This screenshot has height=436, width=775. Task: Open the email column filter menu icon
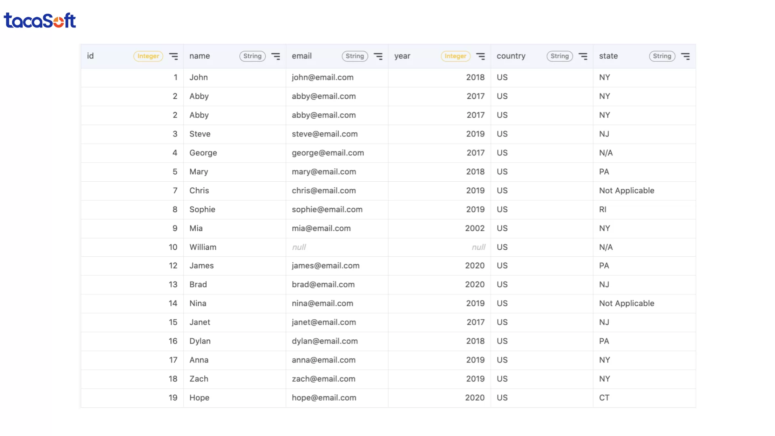(x=378, y=56)
